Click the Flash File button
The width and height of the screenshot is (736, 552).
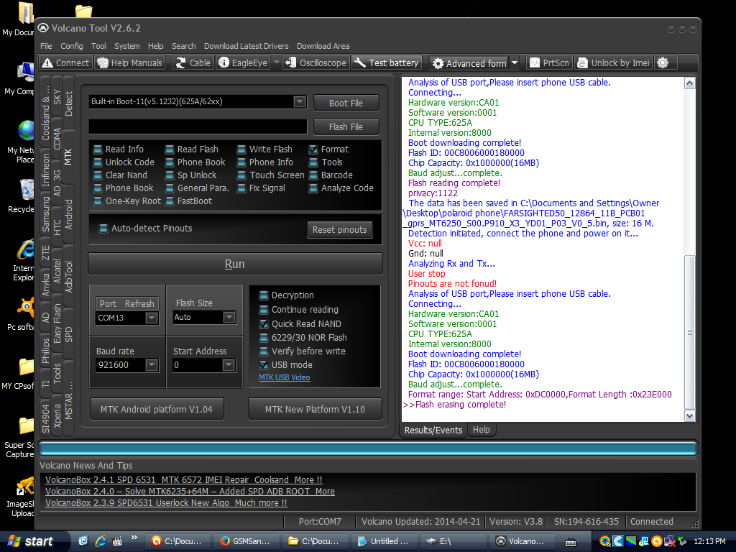(346, 126)
